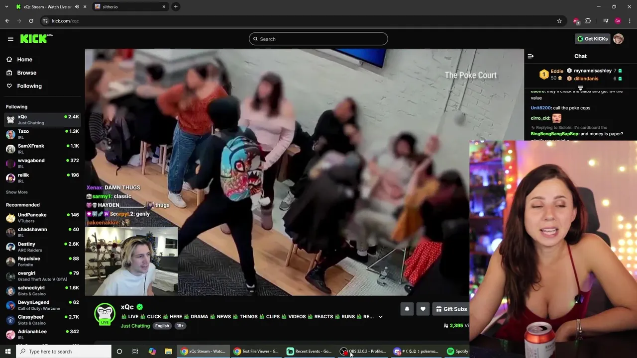Open Recent Events taskbar window
The height and width of the screenshot is (358, 637).
click(310, 352)
